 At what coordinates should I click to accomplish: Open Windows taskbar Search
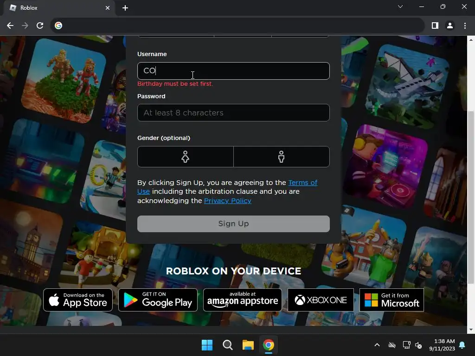coord(227,345)
